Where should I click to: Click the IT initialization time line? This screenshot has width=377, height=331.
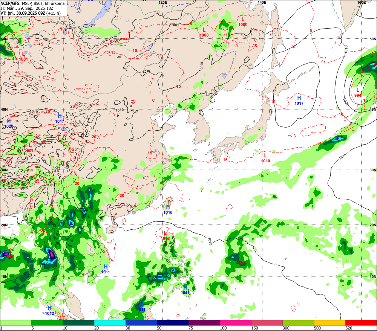[27, 8]
